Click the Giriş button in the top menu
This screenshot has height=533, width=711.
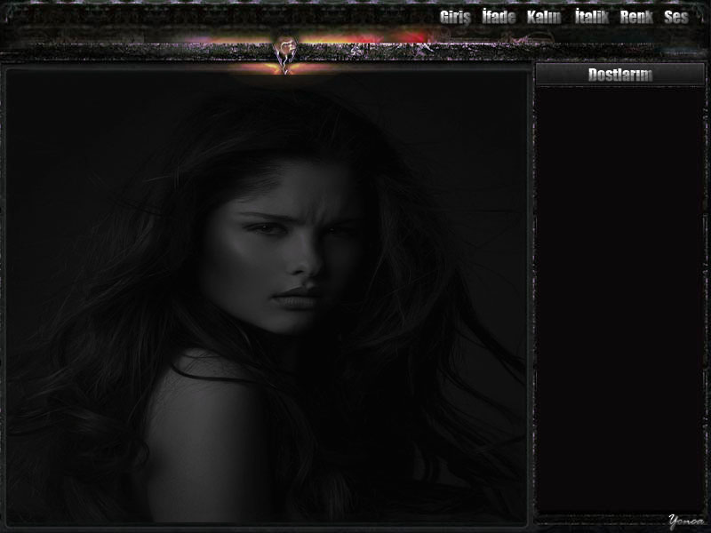(x=454, y=17)
